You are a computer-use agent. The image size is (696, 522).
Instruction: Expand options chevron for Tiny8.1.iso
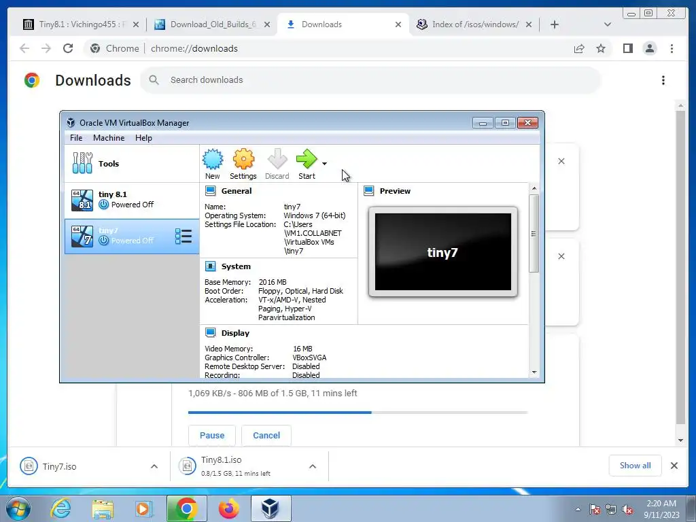click(x=313, y=466)
